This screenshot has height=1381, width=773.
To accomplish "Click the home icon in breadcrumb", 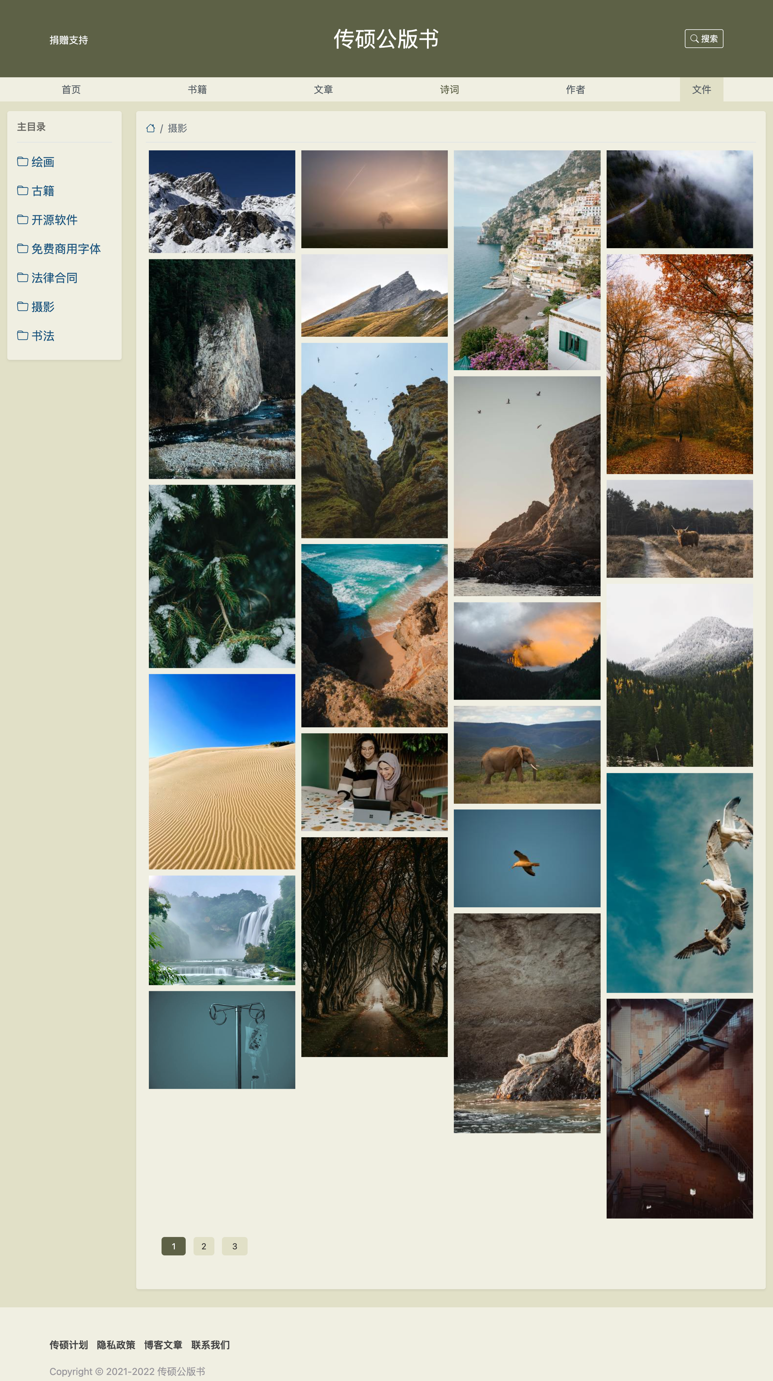I will click(151, 128).
